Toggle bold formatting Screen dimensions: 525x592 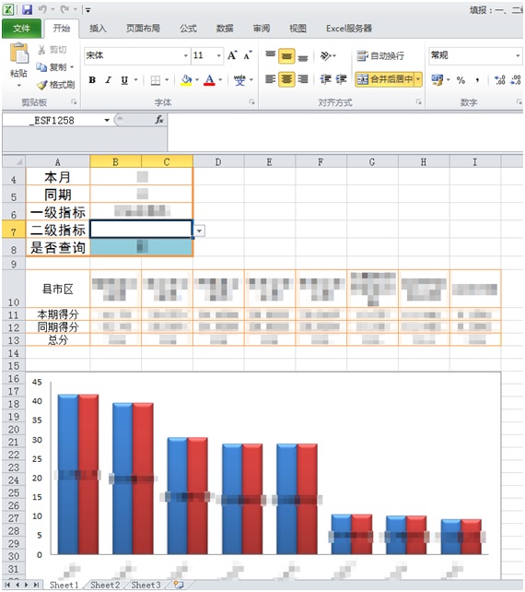pos(92,80)
